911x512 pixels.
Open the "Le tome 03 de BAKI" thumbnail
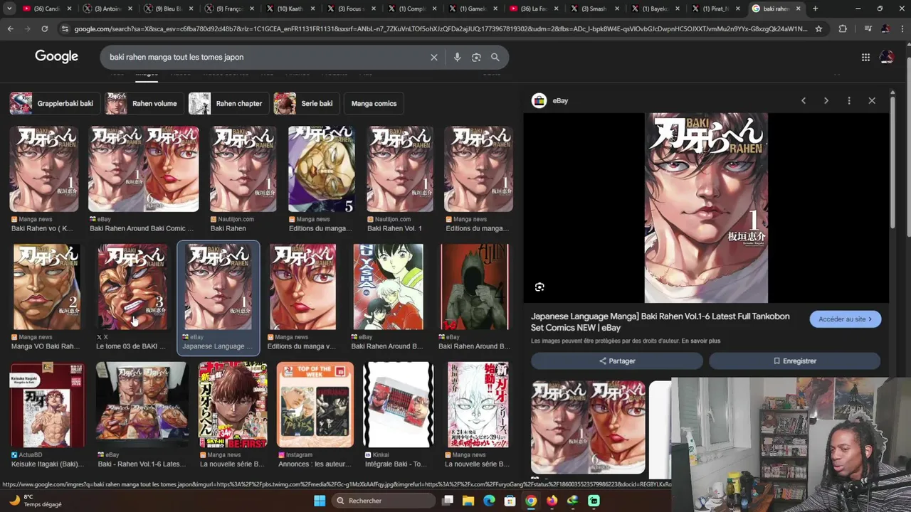(x=132, y=287)
